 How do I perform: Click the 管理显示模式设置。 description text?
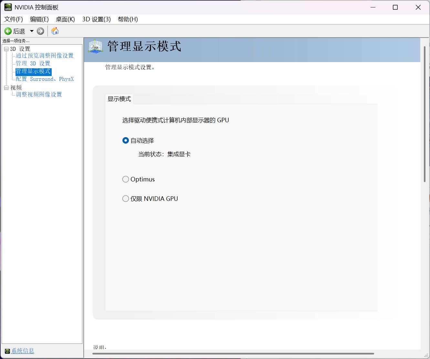(130, 67)
